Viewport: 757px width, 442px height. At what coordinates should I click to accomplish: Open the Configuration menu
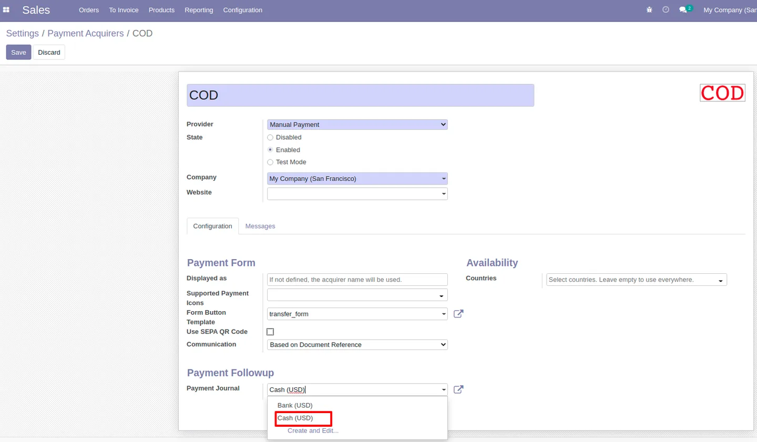[242, 10]
